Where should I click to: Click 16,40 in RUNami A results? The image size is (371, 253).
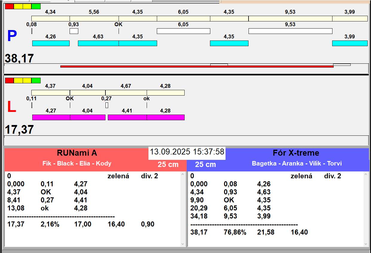pyautogui.click(x=116, y=224)
